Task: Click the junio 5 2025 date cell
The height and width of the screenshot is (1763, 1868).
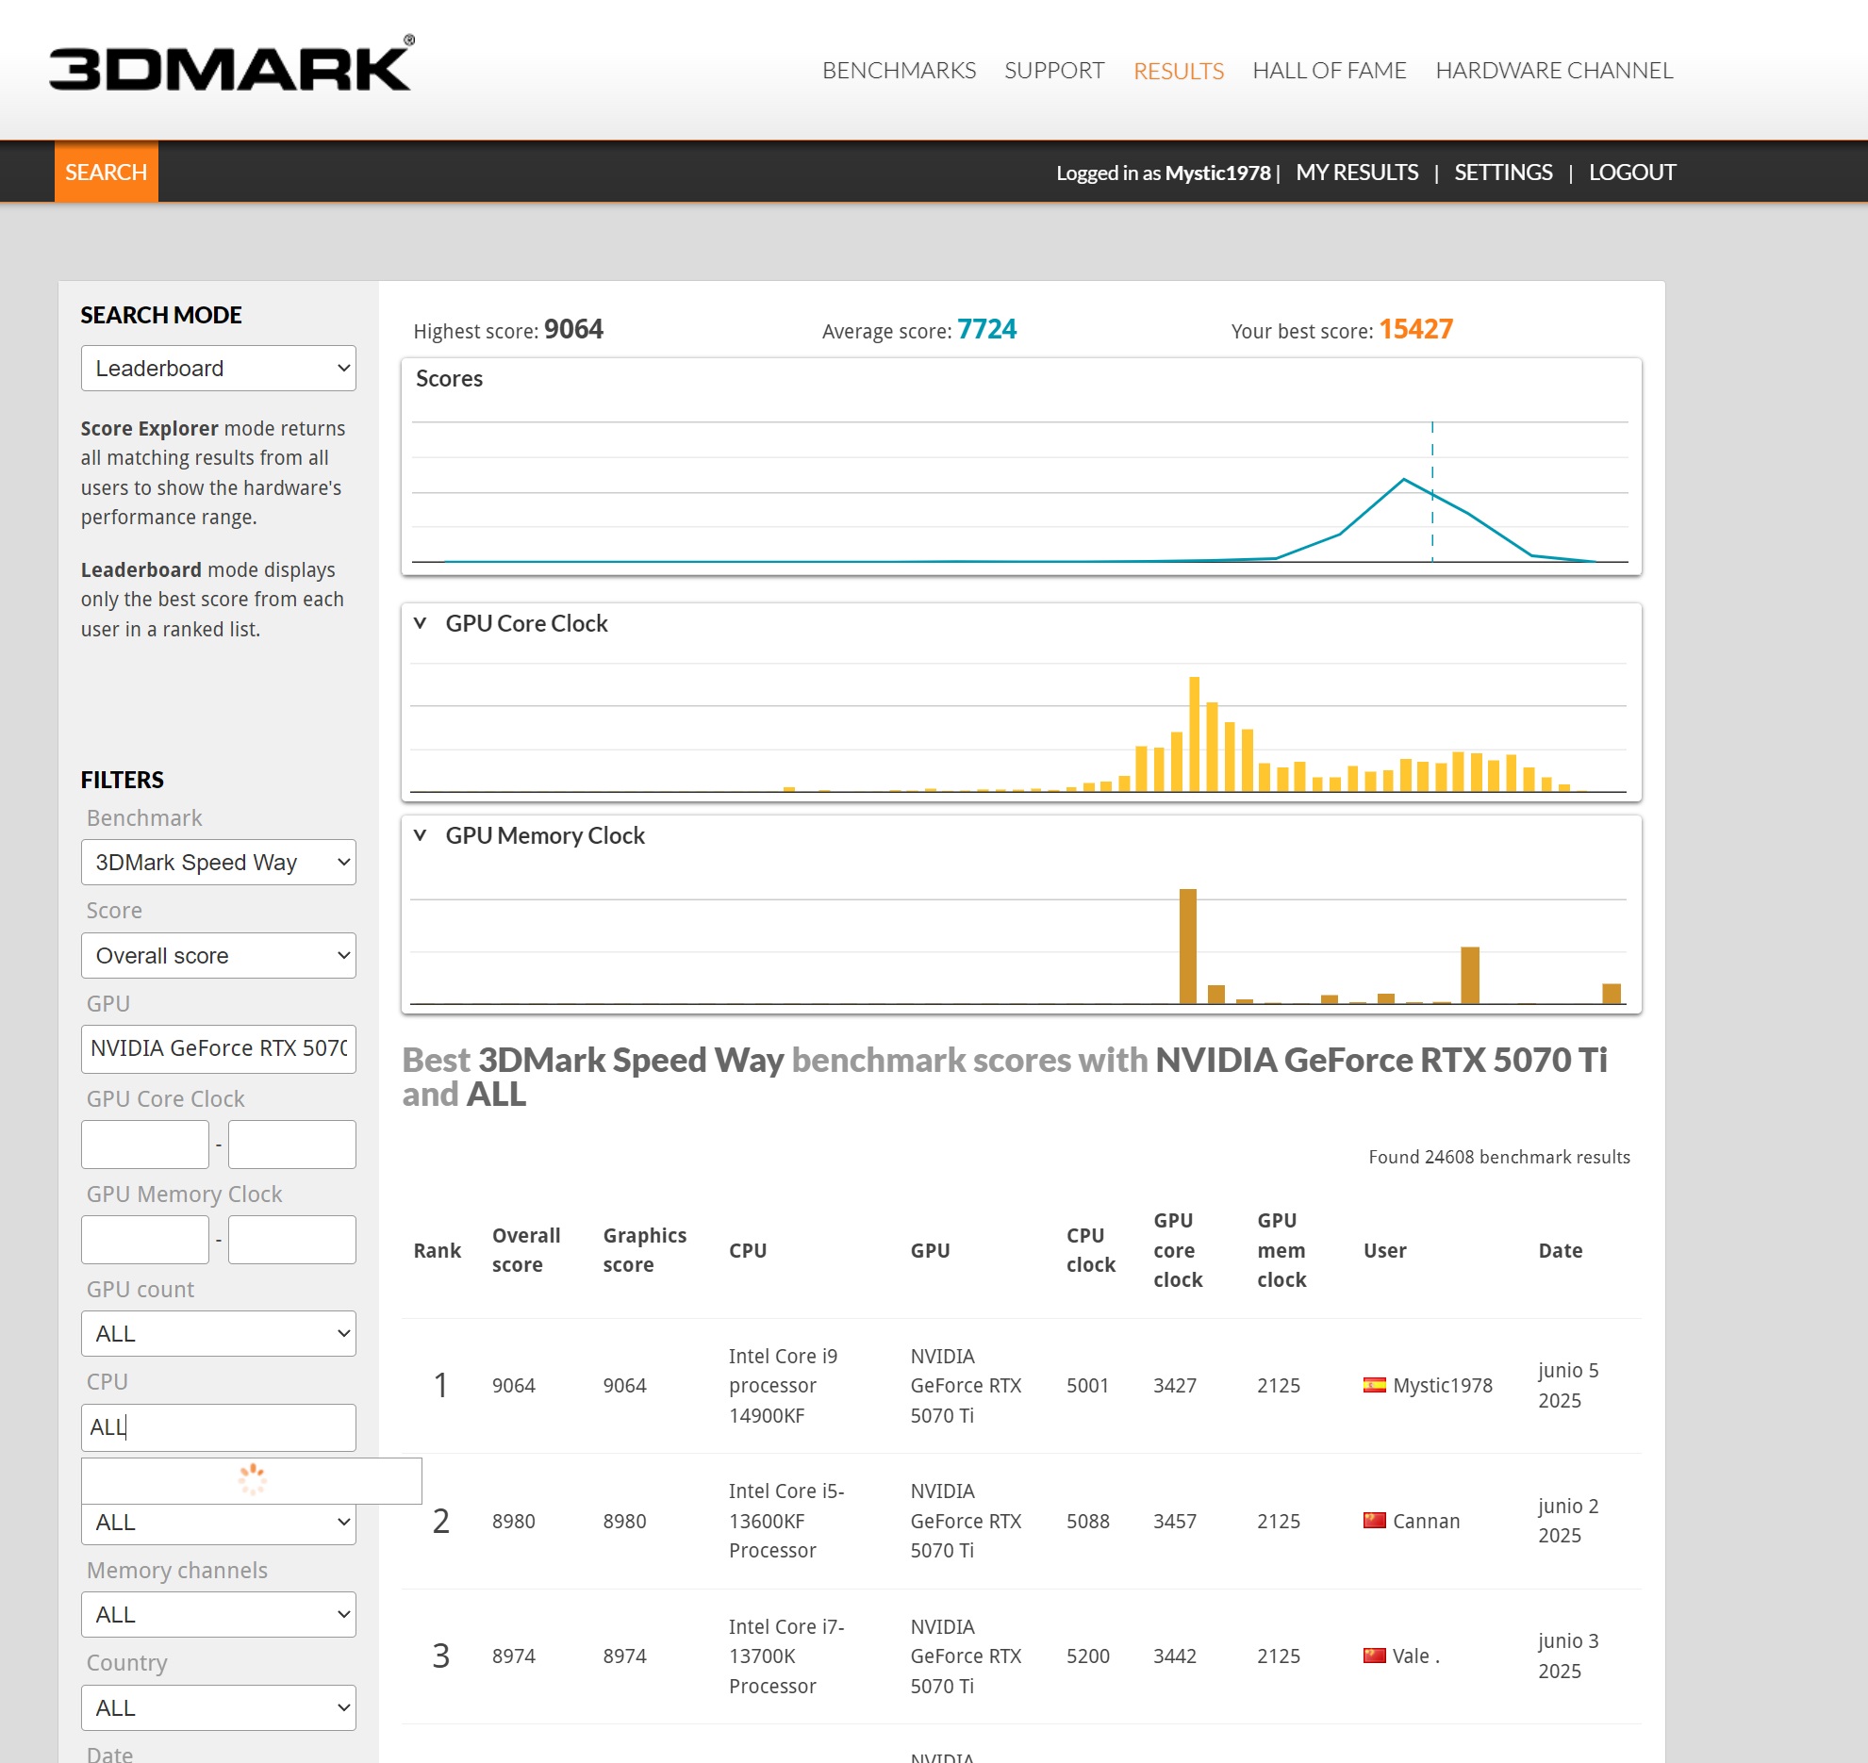Action: click(x=1567, y=1385)
